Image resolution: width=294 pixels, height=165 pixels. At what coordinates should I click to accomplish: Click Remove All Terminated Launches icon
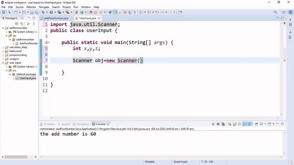click(x=223, y=124)
